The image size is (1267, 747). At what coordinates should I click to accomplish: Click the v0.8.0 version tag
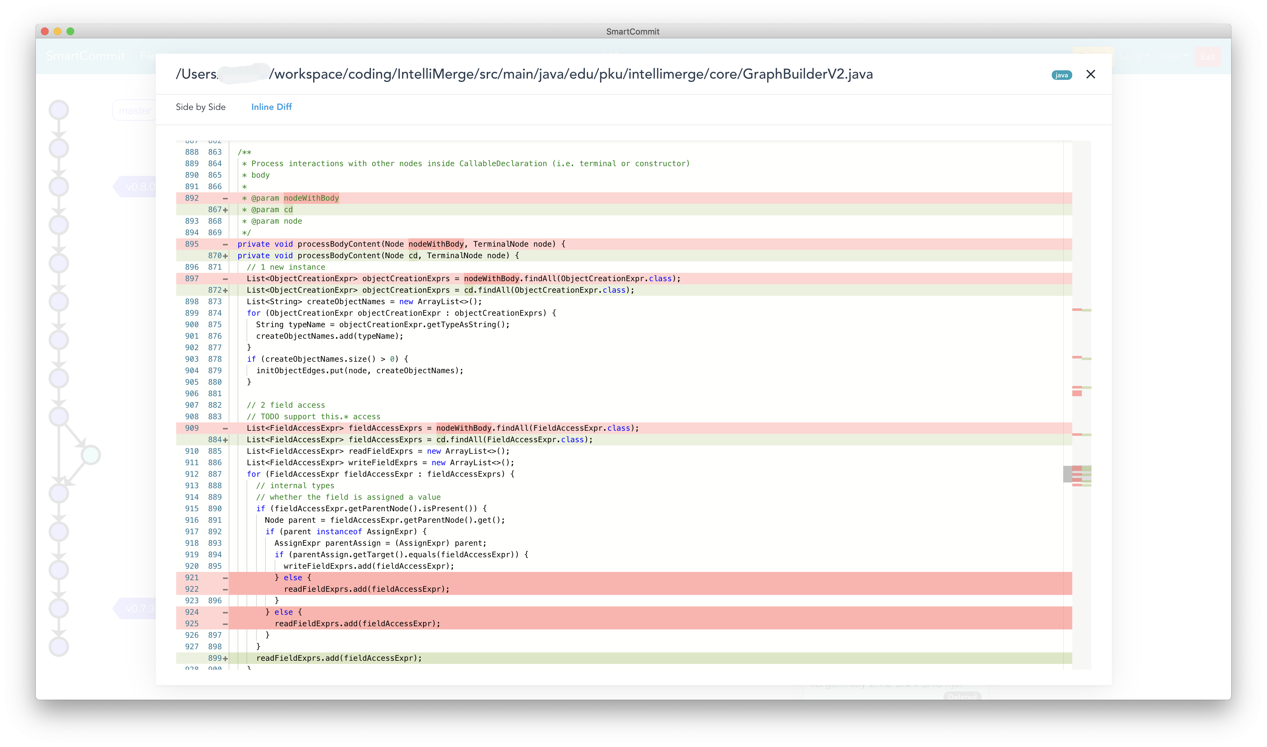coord(136,187)
